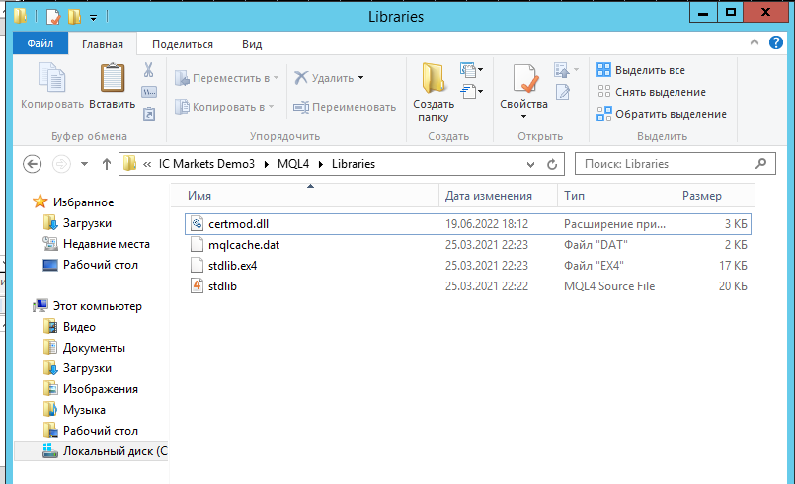Click the Paste clipboard icon

[x=112, y=78]
